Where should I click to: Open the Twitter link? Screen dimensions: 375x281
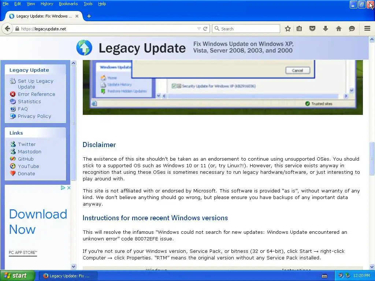26,144
